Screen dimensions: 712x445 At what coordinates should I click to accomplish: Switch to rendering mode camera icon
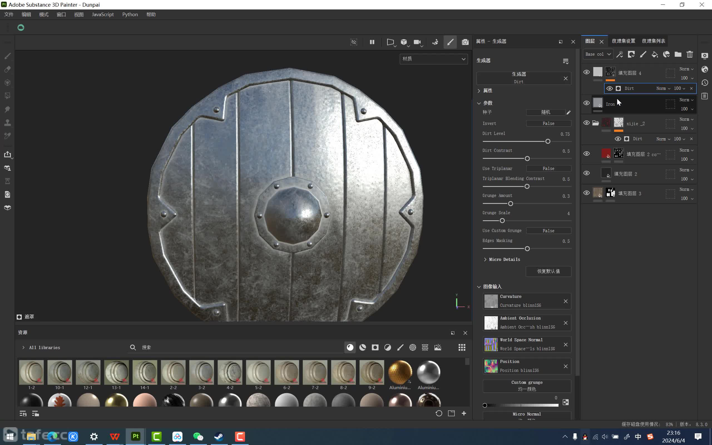465,42
